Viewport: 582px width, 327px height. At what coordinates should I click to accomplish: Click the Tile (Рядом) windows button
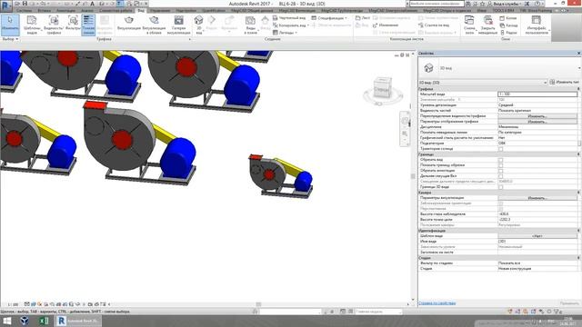(508, 33)
